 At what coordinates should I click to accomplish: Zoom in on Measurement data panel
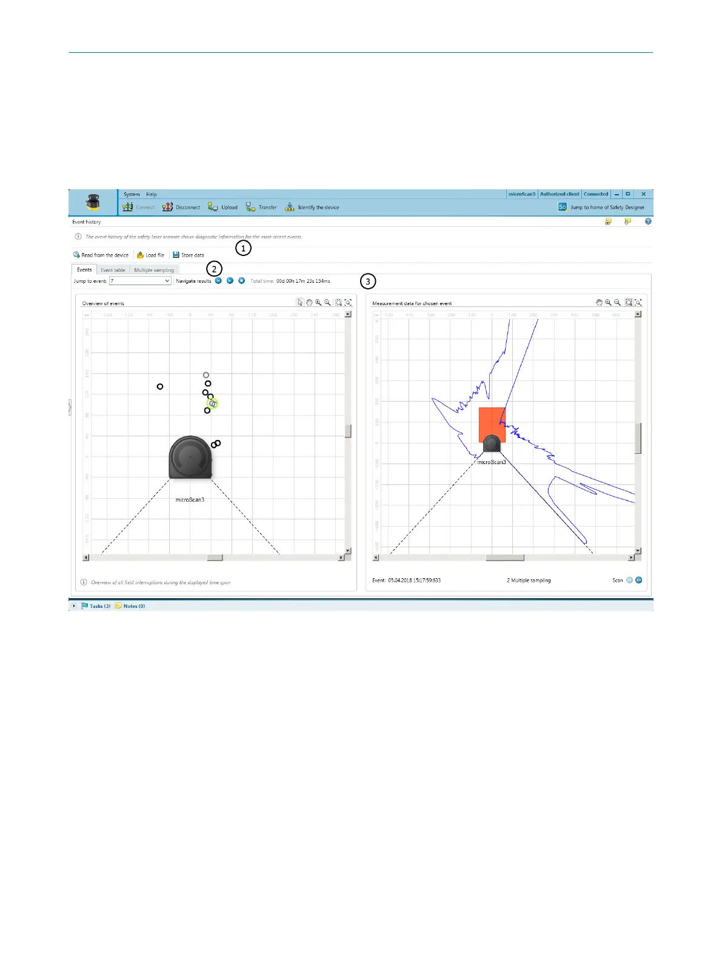click(x=608, y=302)
